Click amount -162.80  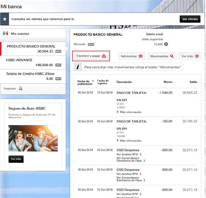coord(166,121)
